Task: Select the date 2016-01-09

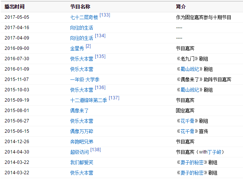Action: click(17, 69)
